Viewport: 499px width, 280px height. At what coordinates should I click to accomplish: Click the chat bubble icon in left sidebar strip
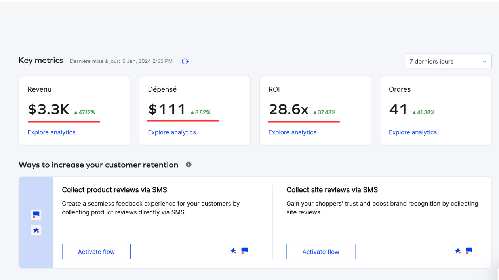tap(36, 215)
